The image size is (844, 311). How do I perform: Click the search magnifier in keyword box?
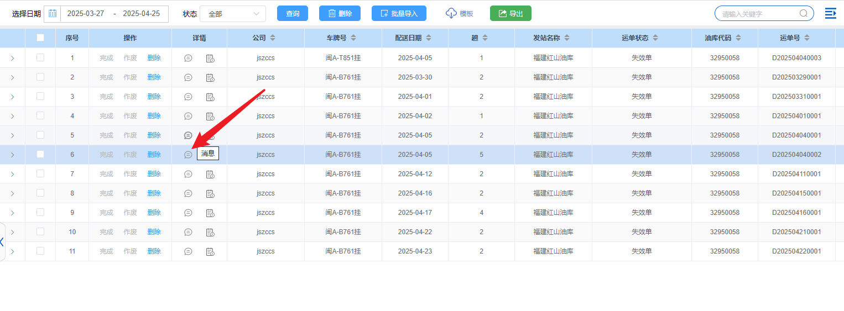804,14
